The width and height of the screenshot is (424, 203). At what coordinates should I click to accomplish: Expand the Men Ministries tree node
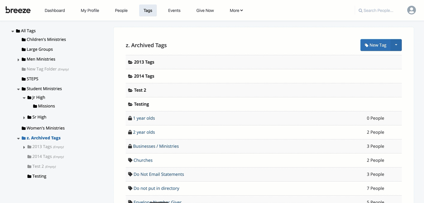point(18,59)
